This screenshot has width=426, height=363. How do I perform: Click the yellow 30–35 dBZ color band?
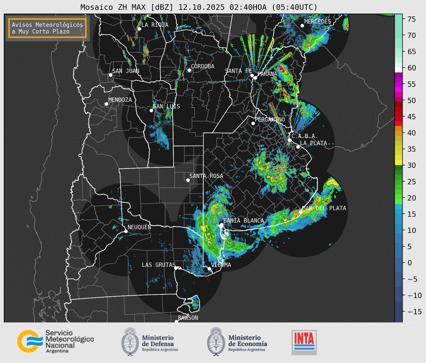point(398,157)
